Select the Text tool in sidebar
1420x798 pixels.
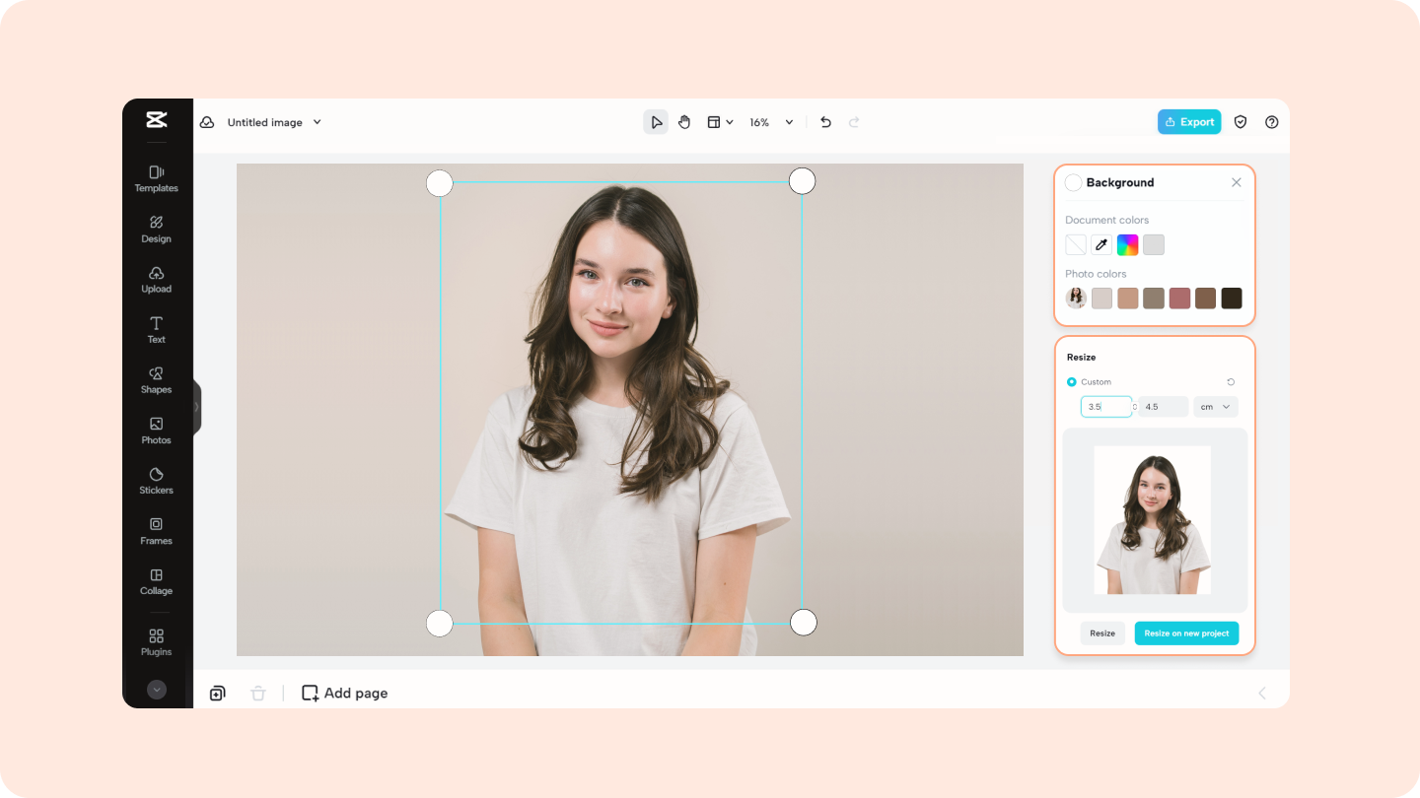[156, 329]
